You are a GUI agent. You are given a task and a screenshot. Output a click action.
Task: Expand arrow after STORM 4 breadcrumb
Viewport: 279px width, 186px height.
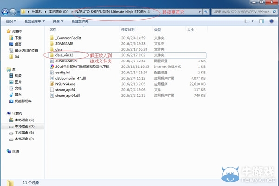[x=153, y=12]
